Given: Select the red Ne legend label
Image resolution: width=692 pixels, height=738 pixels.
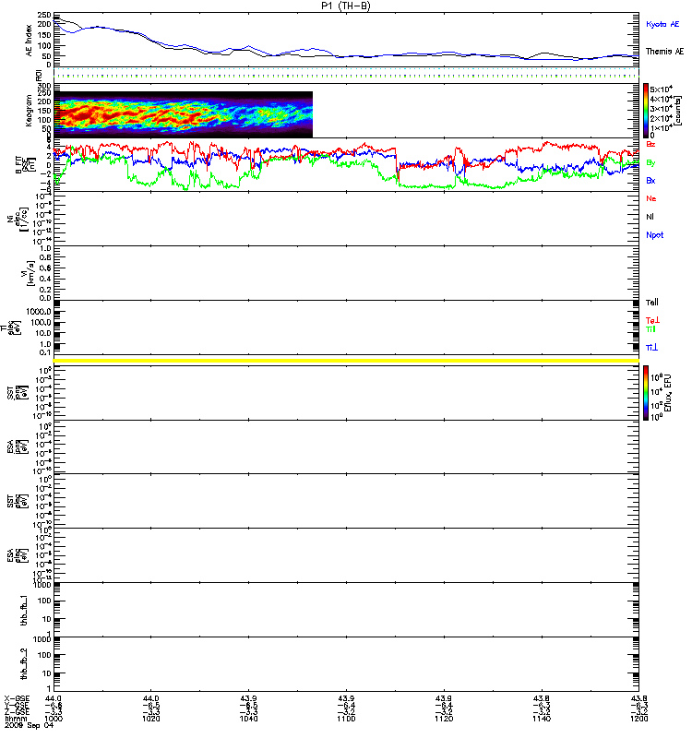Looking at the screenshot, I should point(651,198).
